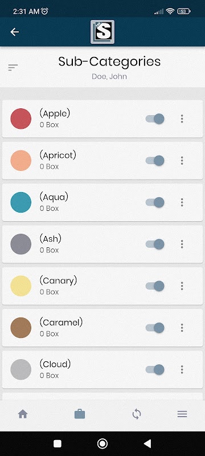
Task: Open the briefcase icon in bottom bar
Action: (x=80, y=414)
